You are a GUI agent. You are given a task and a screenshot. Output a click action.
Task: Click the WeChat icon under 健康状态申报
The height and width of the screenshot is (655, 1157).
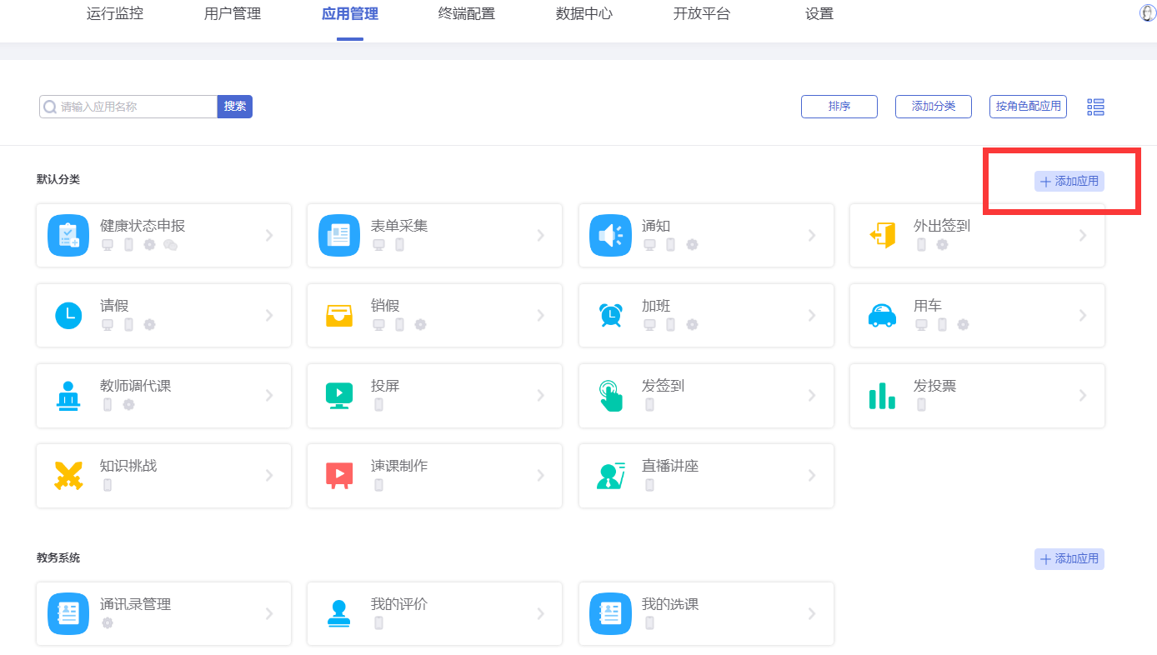tap(170, 245)
